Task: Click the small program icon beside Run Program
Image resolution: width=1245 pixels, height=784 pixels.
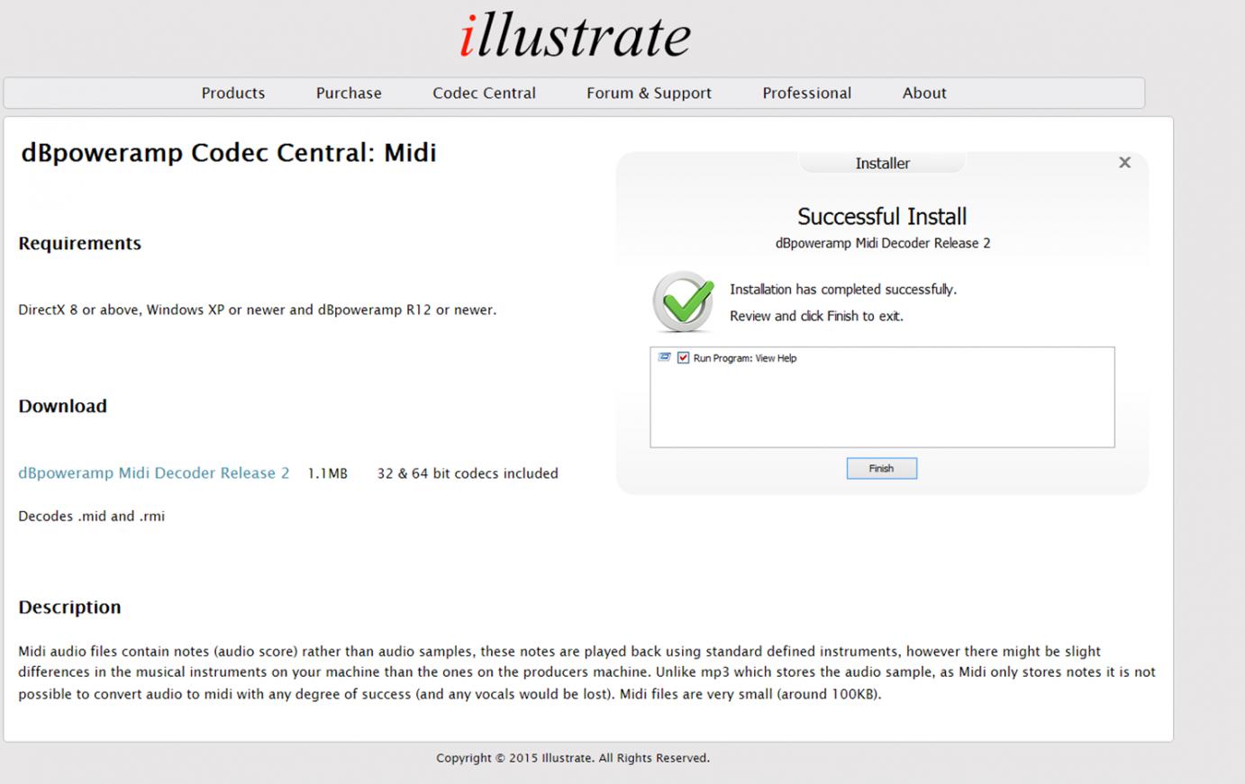Action: (665, 357)
